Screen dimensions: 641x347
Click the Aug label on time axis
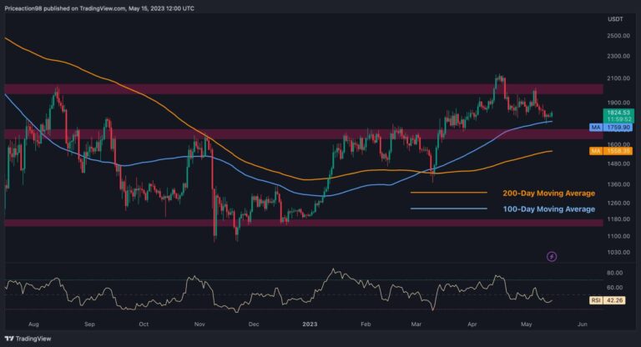(x=33, y=324)
